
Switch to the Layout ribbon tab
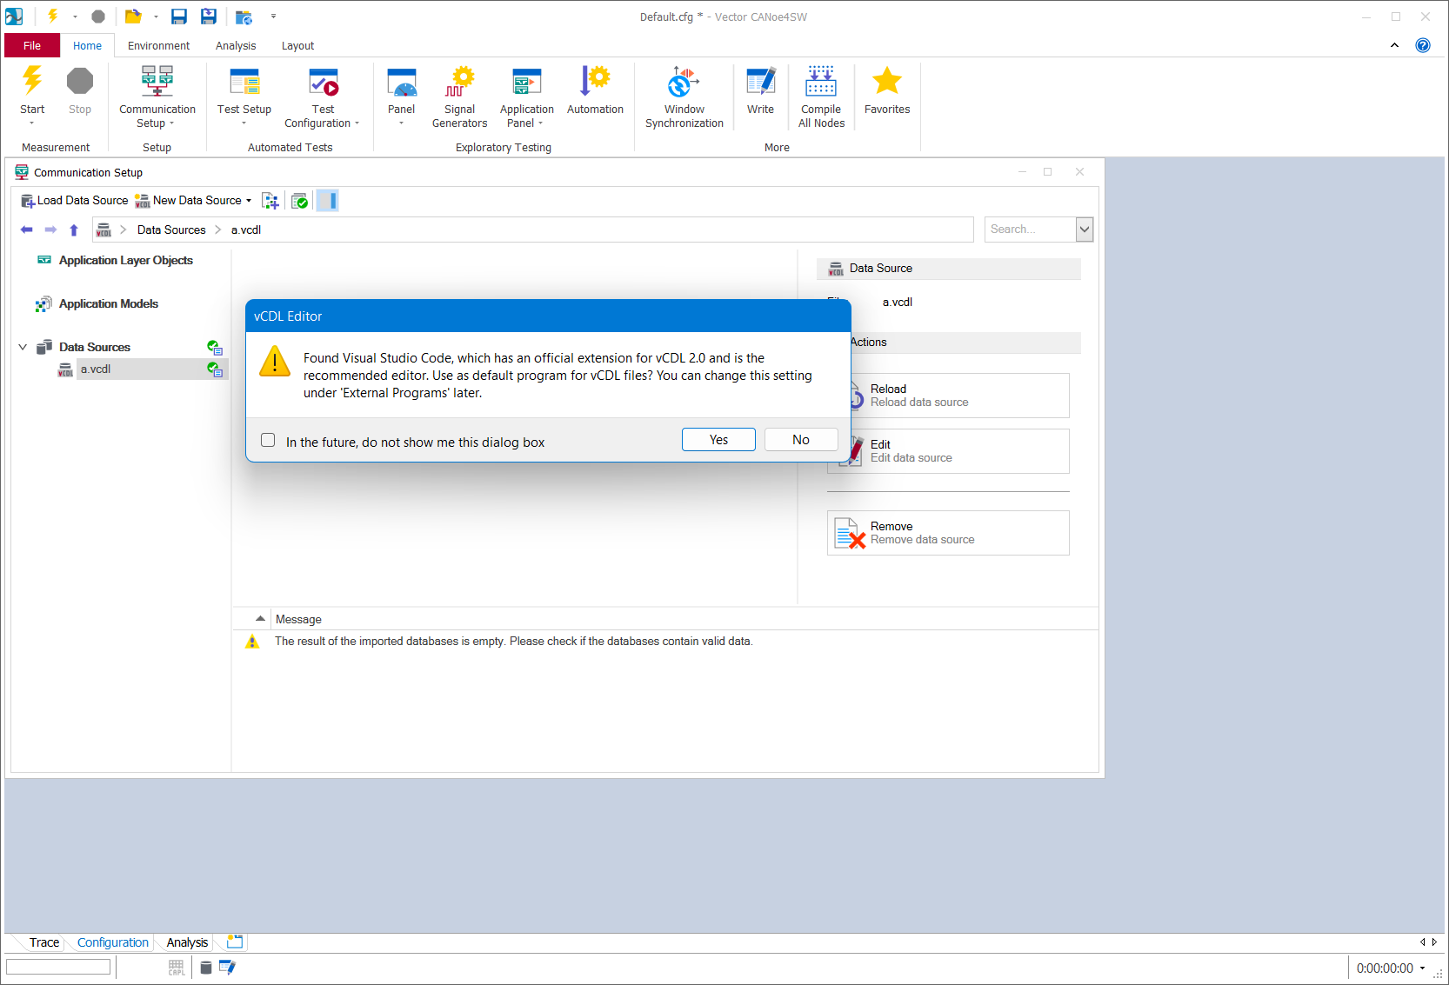pyautogui.click(x=297, y=45)
